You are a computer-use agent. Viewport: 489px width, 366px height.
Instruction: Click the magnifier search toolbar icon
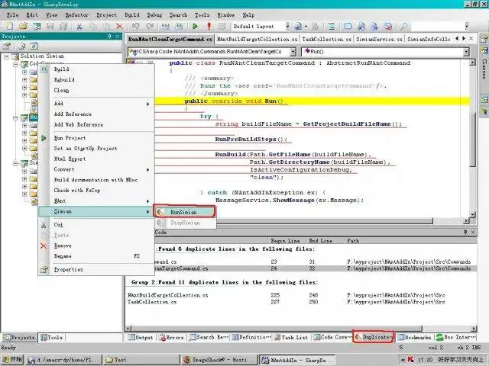pyautogui.click(x=403, y=27)
